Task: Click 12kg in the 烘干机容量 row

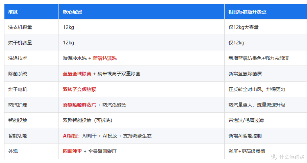Action: pos(68,43)
